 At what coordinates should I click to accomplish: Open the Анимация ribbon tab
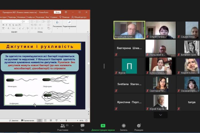click(21, 17)
